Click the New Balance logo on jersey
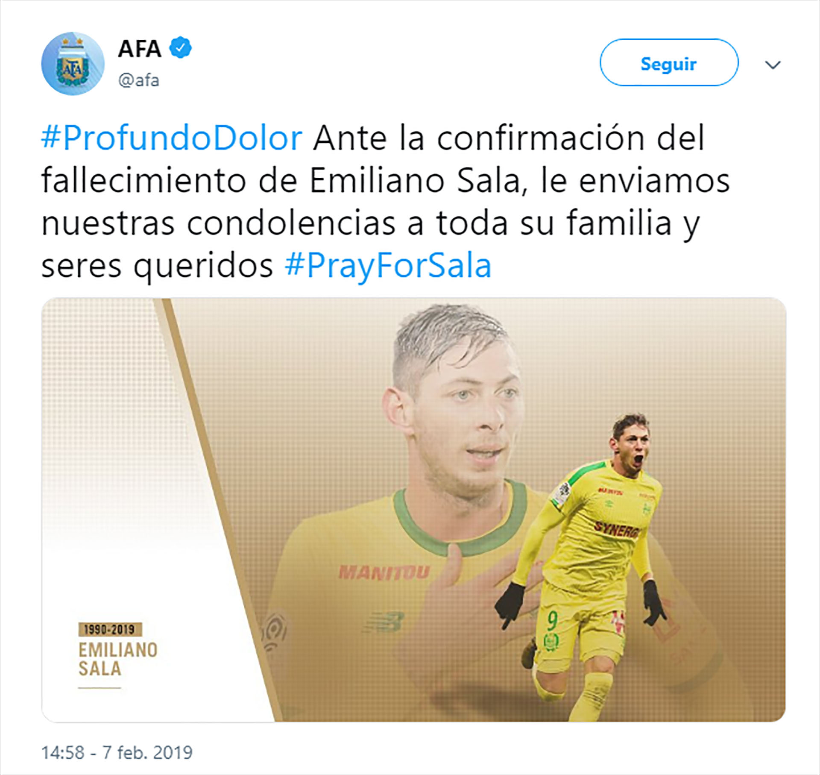This screenshot has width=820, height=775. pos(384,622)
